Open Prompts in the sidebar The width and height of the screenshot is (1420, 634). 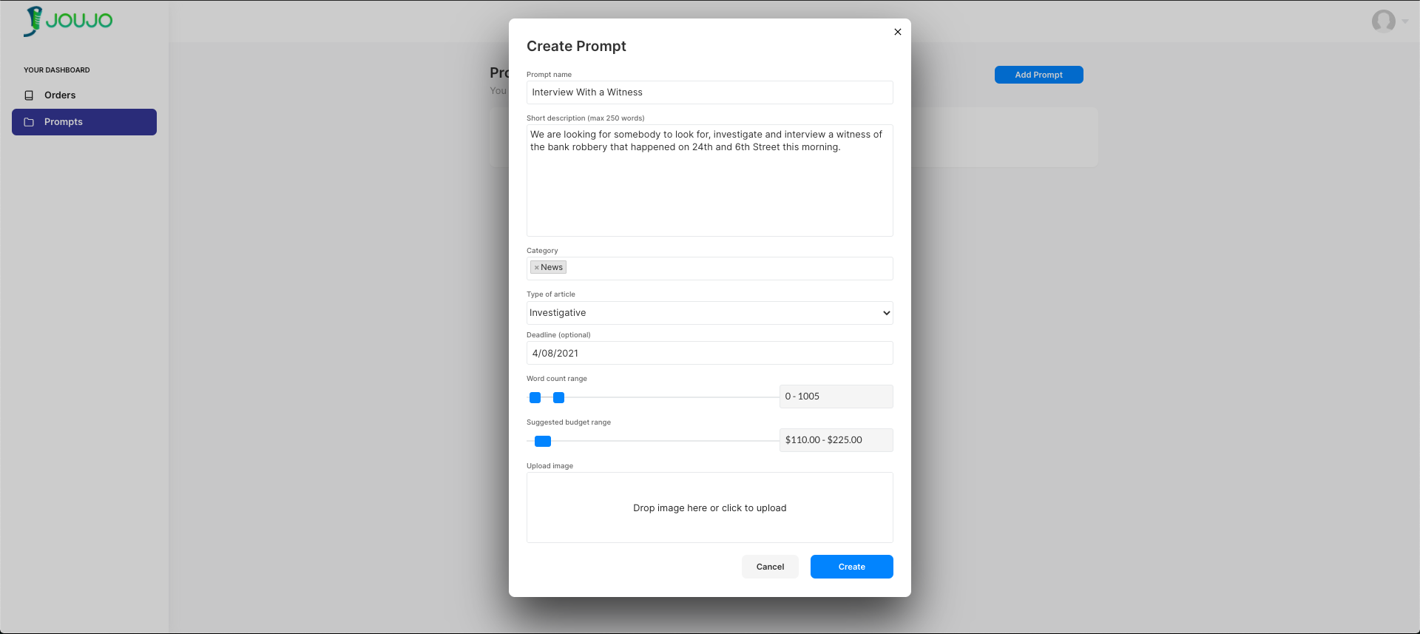click(84, 122)
